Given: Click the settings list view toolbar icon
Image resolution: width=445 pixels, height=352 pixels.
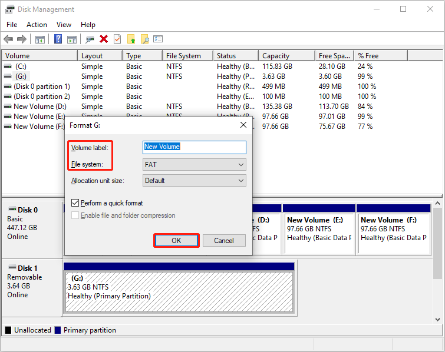Looking at the screenshot, I should tap(158, 39).
